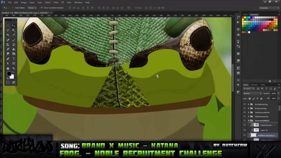Select the Eraser tool
Screen dimensions: 281x158
8,49
